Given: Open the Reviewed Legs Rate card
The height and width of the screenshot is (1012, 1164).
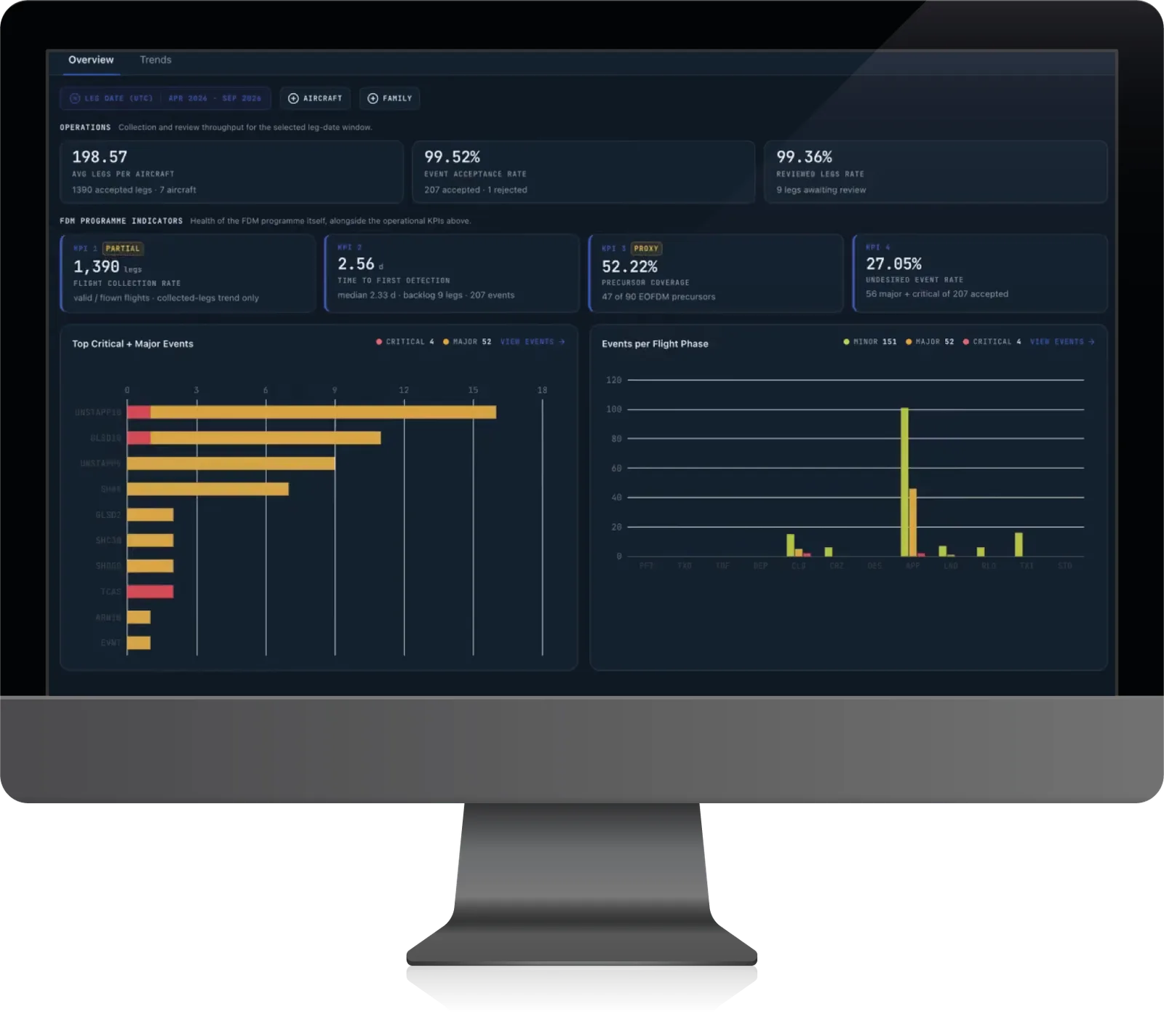Looking at the screenshot, I should [936, 172].
